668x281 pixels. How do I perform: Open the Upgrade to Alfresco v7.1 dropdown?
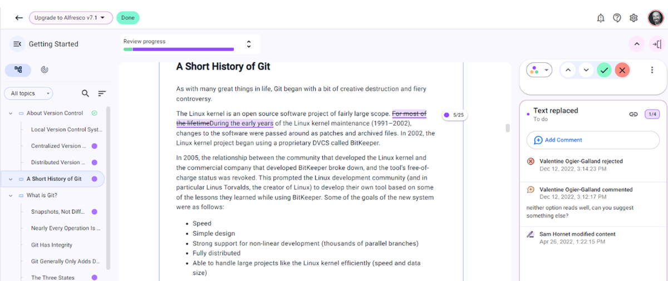coord(71,18)
